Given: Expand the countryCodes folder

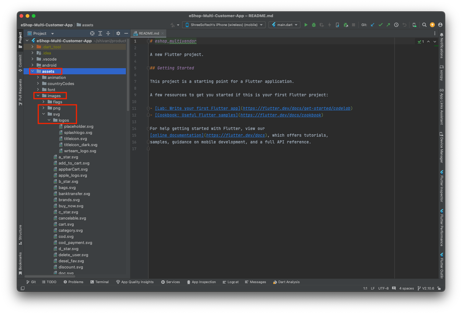Looking at the screenshot, I should (38, 83).
